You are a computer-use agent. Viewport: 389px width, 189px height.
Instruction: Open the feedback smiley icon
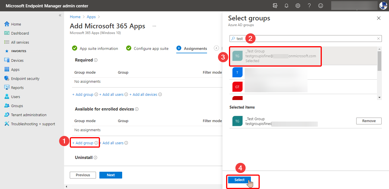[321, 6]
